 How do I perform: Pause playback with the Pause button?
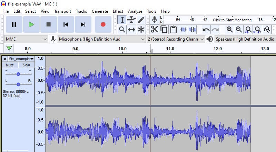click(14, 24)
